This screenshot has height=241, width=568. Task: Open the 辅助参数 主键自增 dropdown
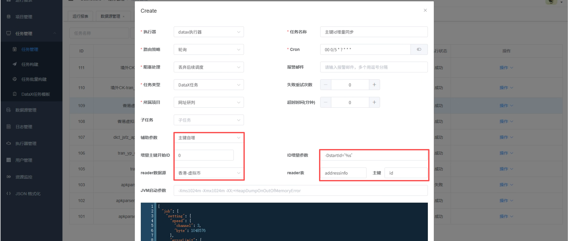[x=209, y=138]
